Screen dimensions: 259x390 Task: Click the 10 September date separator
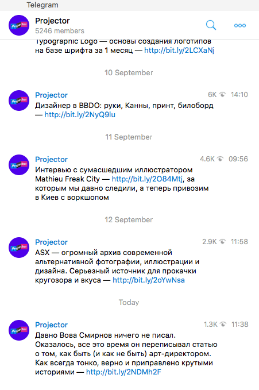click(x=129, y=72)
